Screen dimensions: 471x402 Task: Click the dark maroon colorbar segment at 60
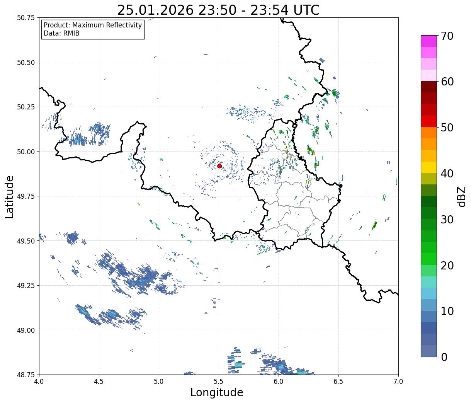[429, 87]
